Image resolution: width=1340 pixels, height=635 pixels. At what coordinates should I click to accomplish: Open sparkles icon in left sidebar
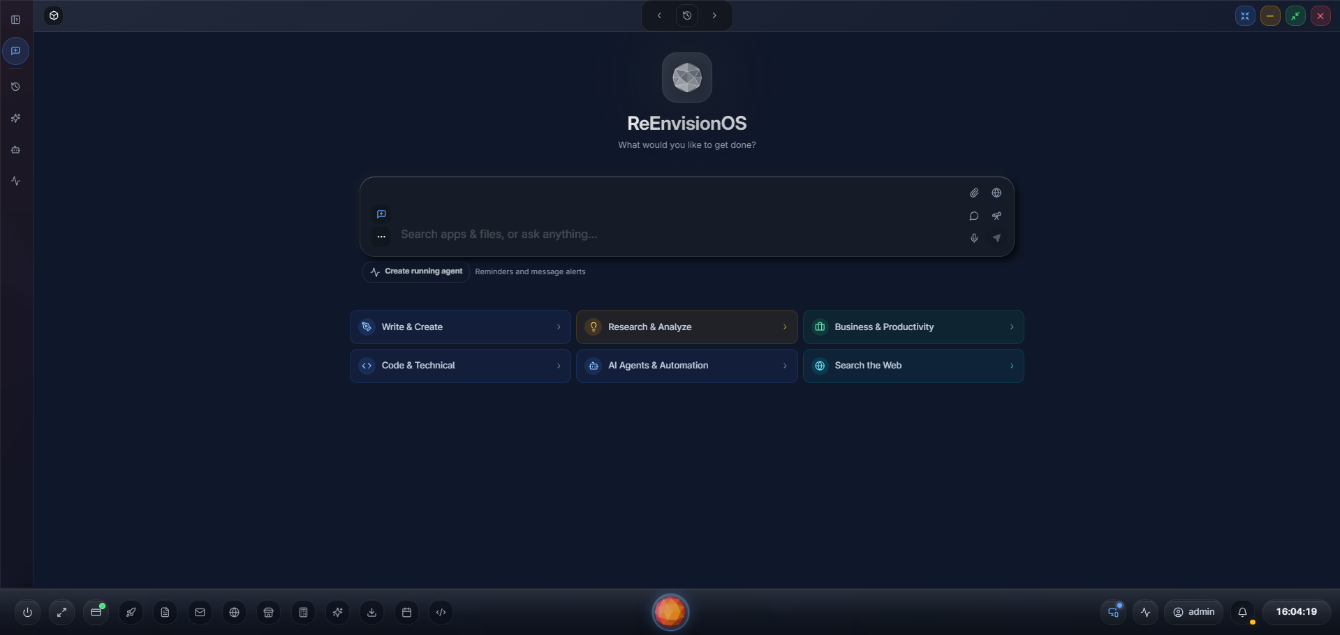coord(15,118)
